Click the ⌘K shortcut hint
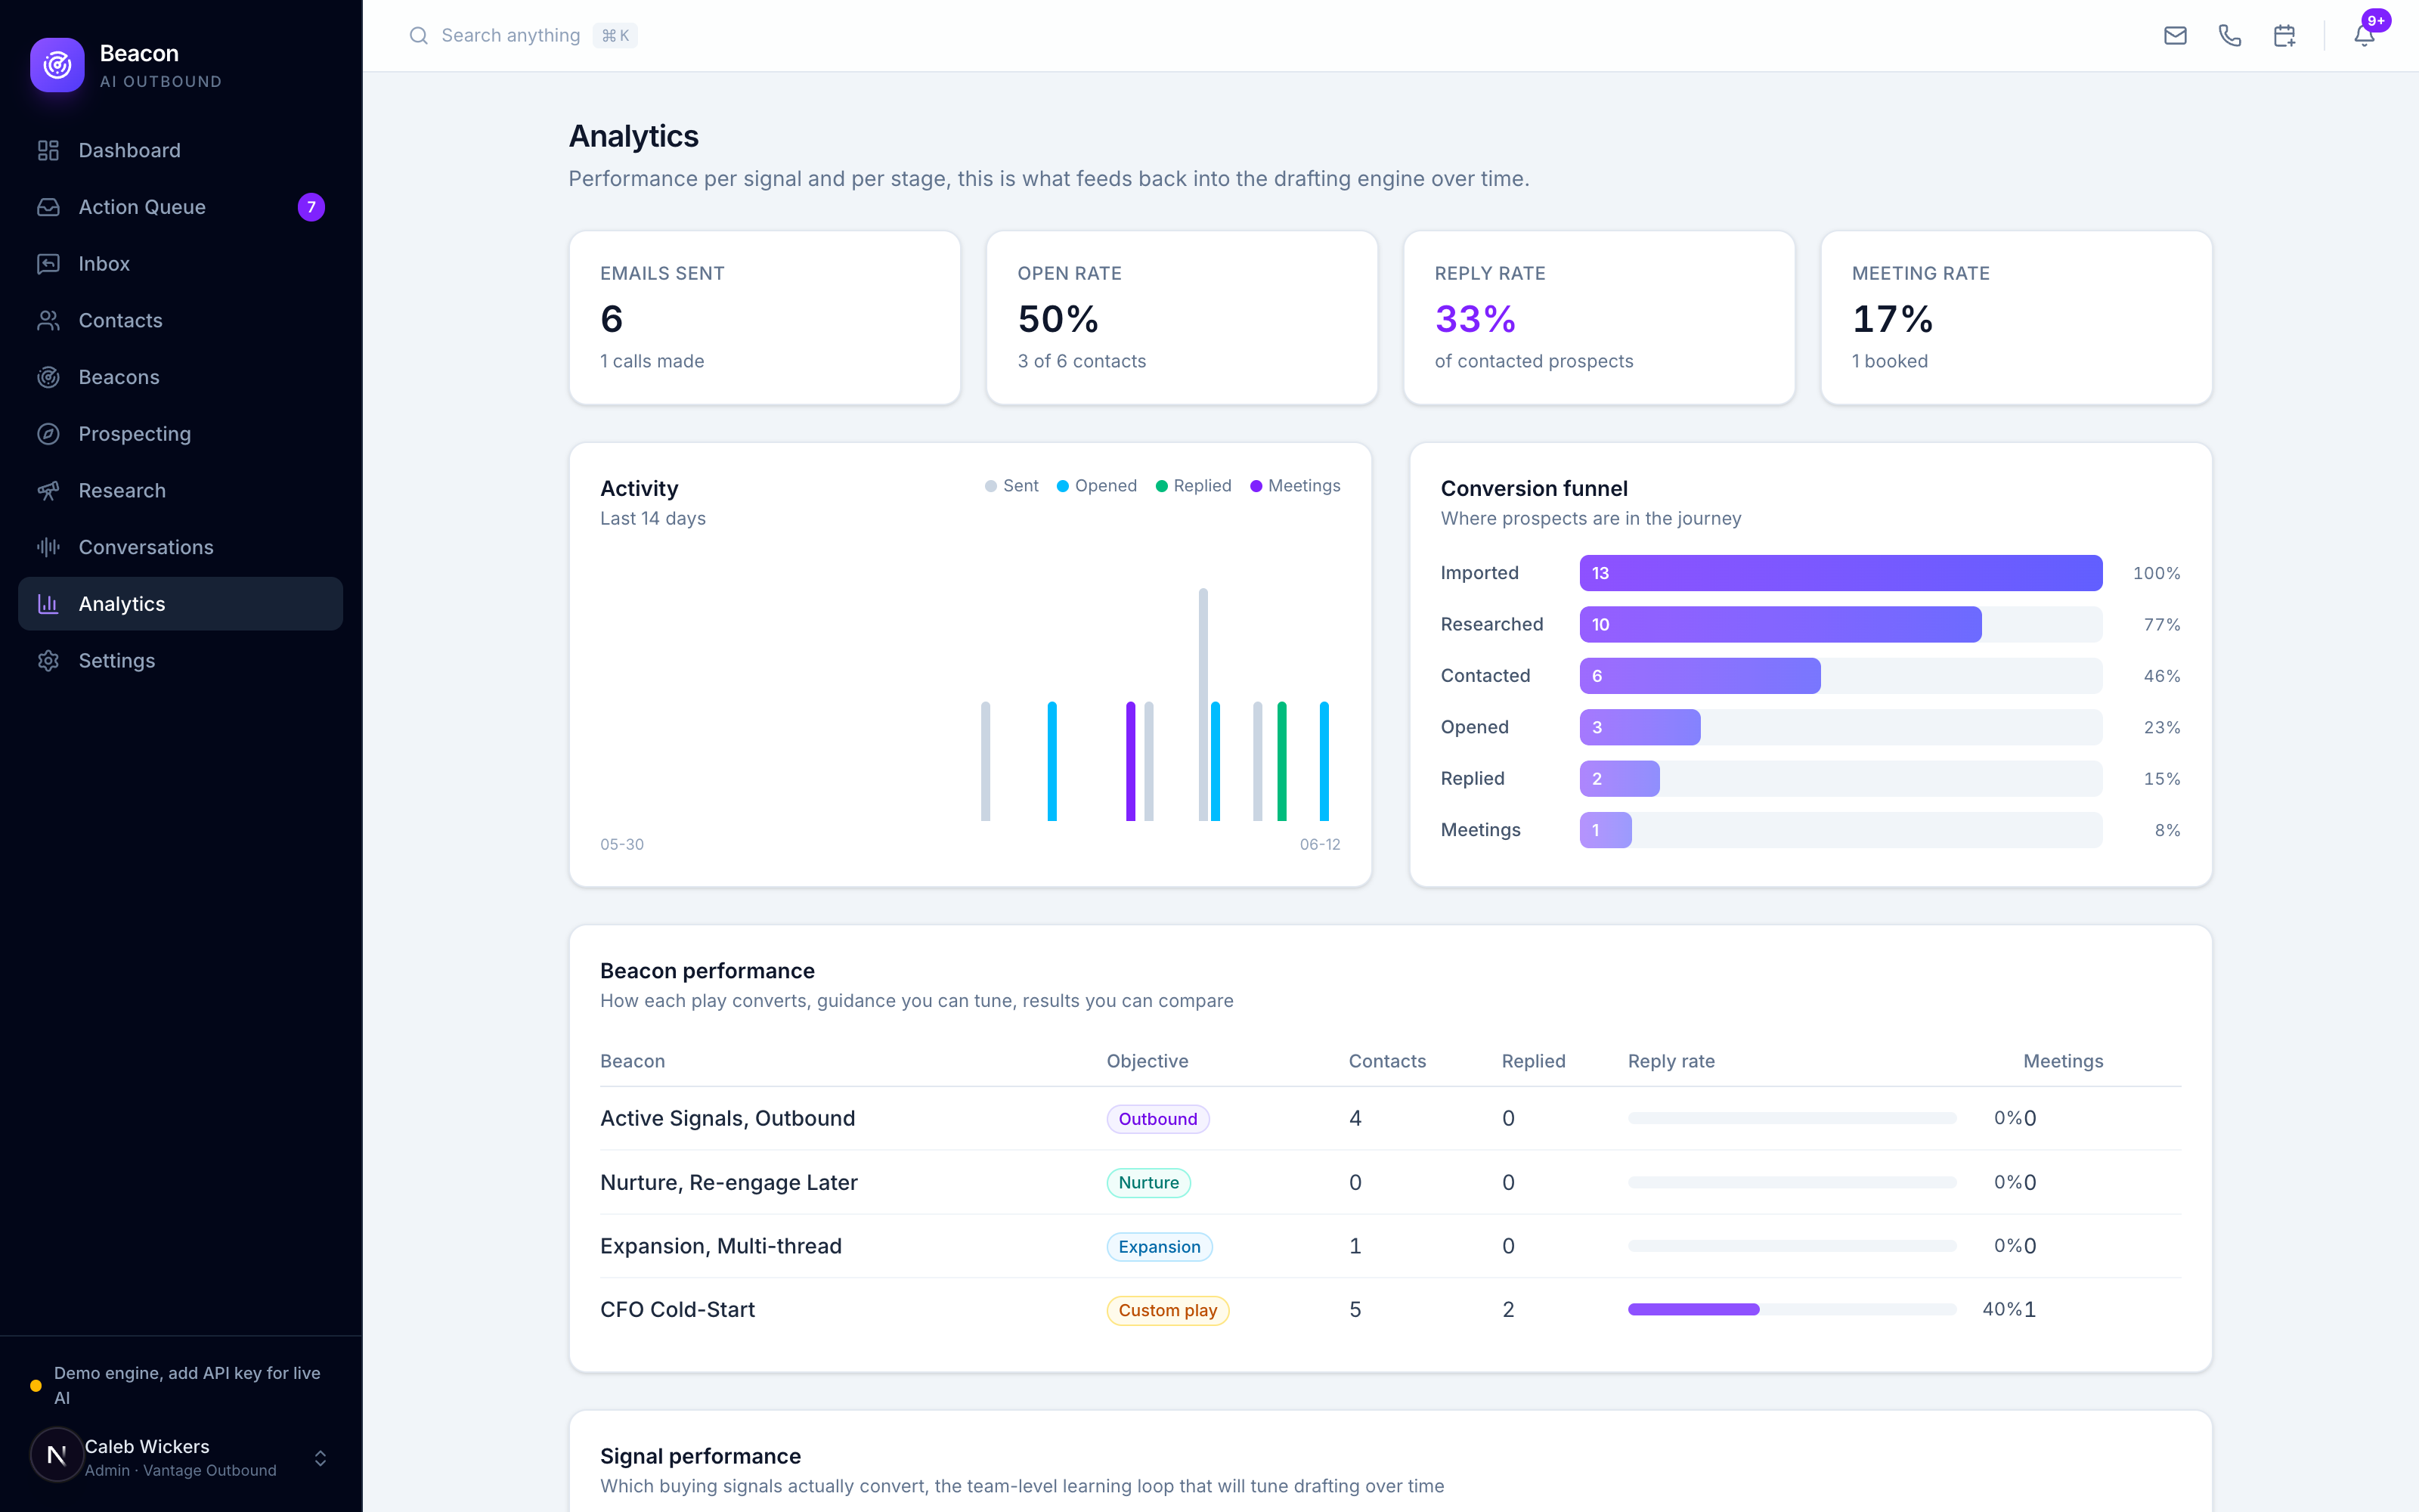2419x1512 pixels. (x=615, y=36)
